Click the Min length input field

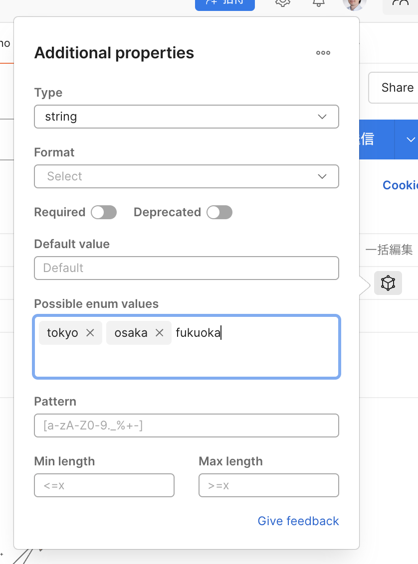point(104,485)
